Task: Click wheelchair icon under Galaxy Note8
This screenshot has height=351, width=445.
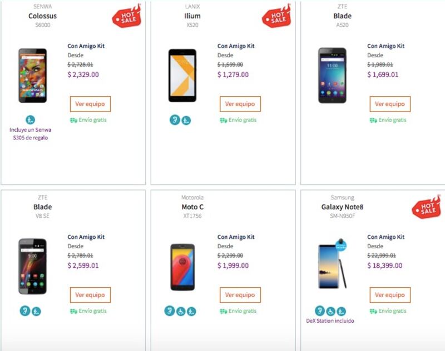Action: coord(330,311)
